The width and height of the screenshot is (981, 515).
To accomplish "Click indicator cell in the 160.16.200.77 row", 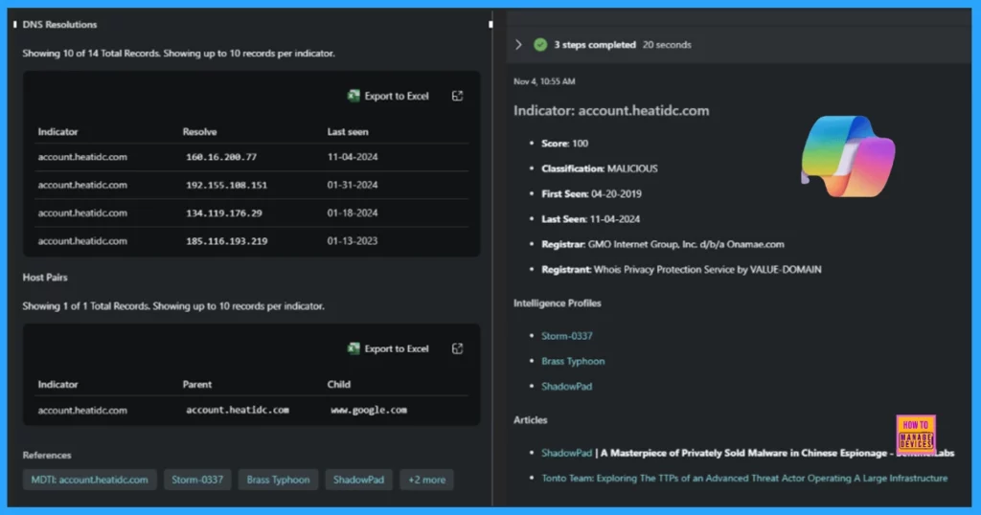I will point(82,157).
